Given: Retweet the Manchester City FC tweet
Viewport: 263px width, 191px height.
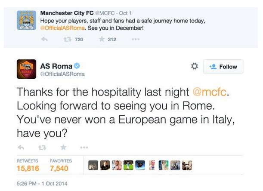Looking at the screenshot, I should click(x=67, y=40).
